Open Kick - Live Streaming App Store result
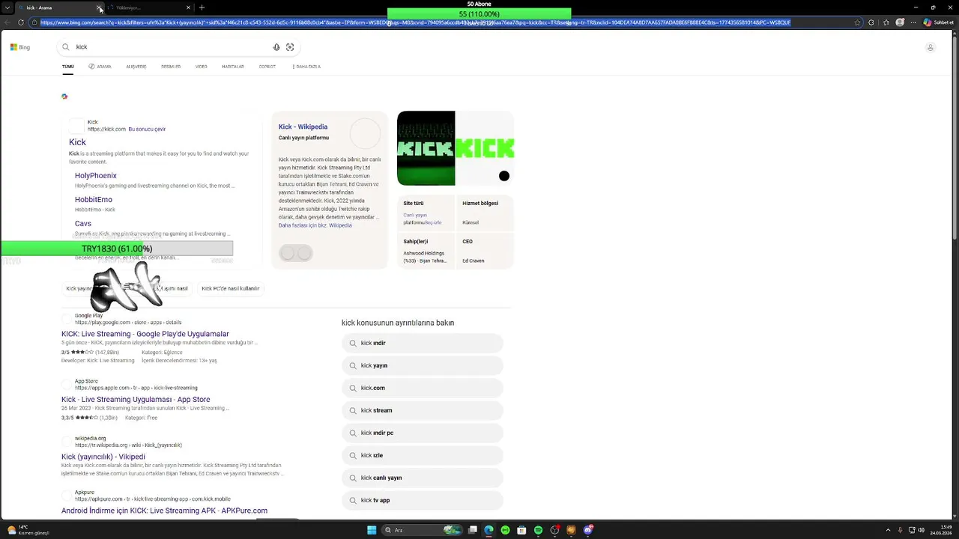Screen dimensions: 959x539 [136, 400]
